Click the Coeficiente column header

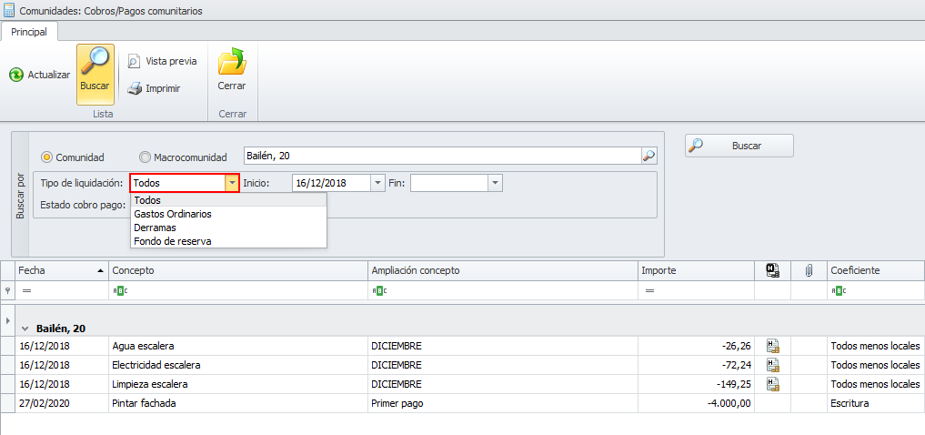click(x=876, y=270)
